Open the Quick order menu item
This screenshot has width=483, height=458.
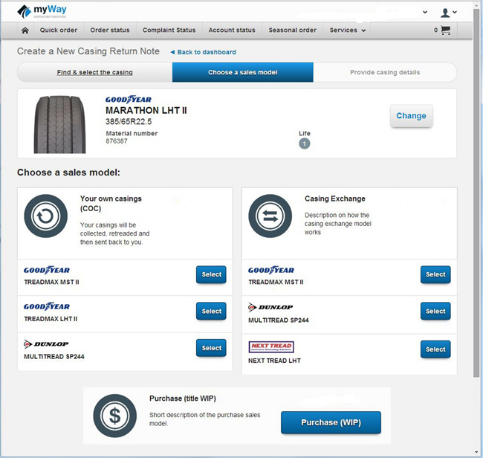59,30
